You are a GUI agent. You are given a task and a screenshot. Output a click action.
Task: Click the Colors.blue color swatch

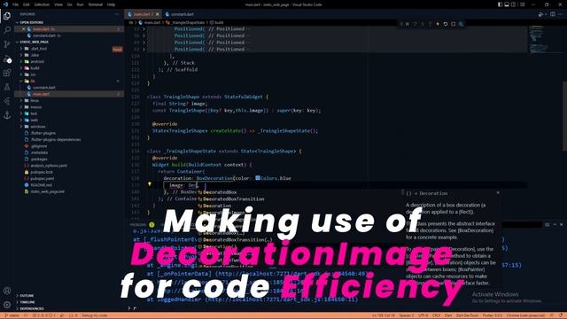click(258, 178)
